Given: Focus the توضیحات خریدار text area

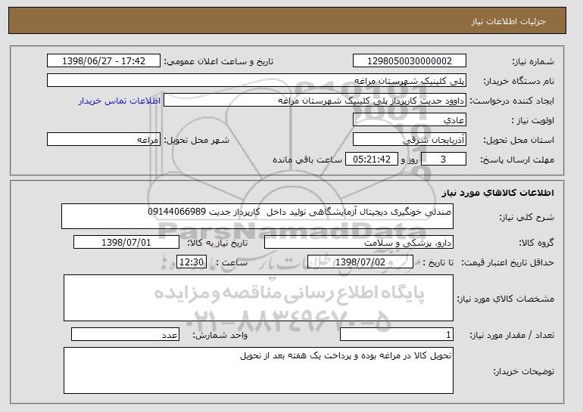Looking at the screenshot, I should coord(258,370).
